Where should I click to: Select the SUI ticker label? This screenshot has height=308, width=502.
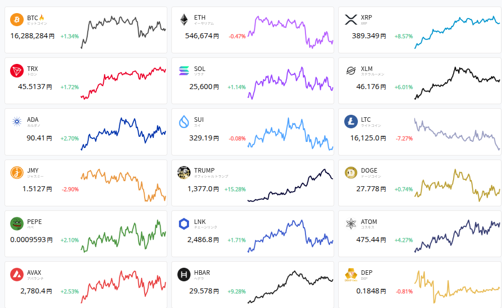(199, 120)
